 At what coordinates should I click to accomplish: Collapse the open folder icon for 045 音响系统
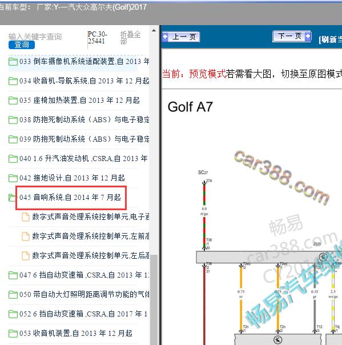pos(12,198)
